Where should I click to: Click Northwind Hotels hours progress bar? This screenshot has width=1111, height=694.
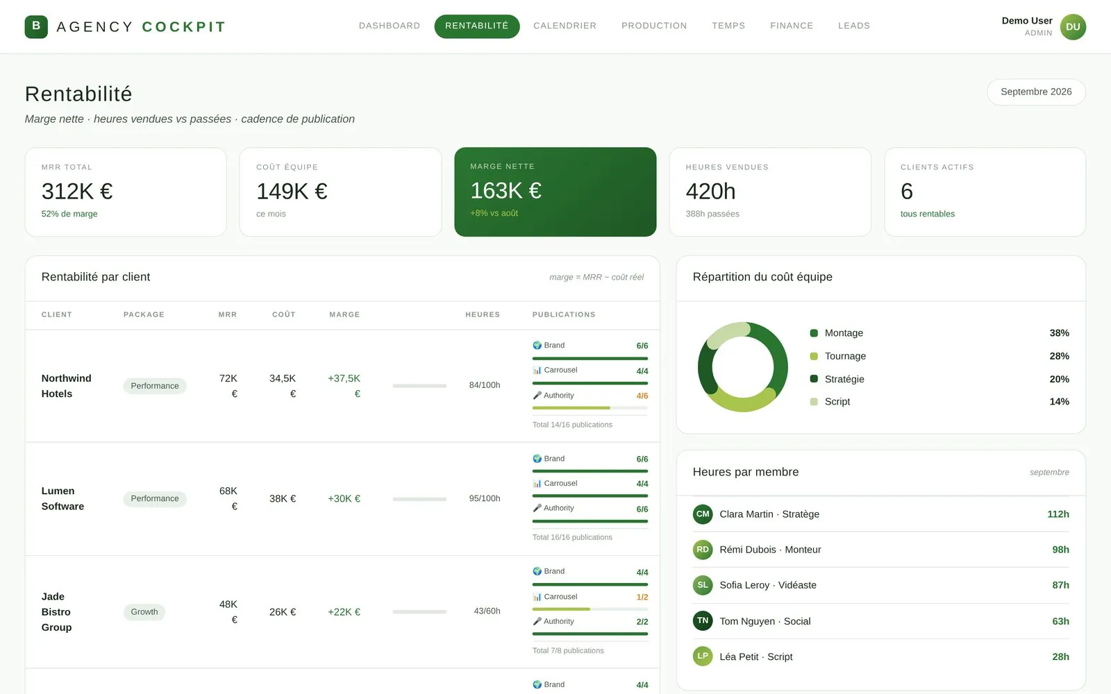(419, 386)
